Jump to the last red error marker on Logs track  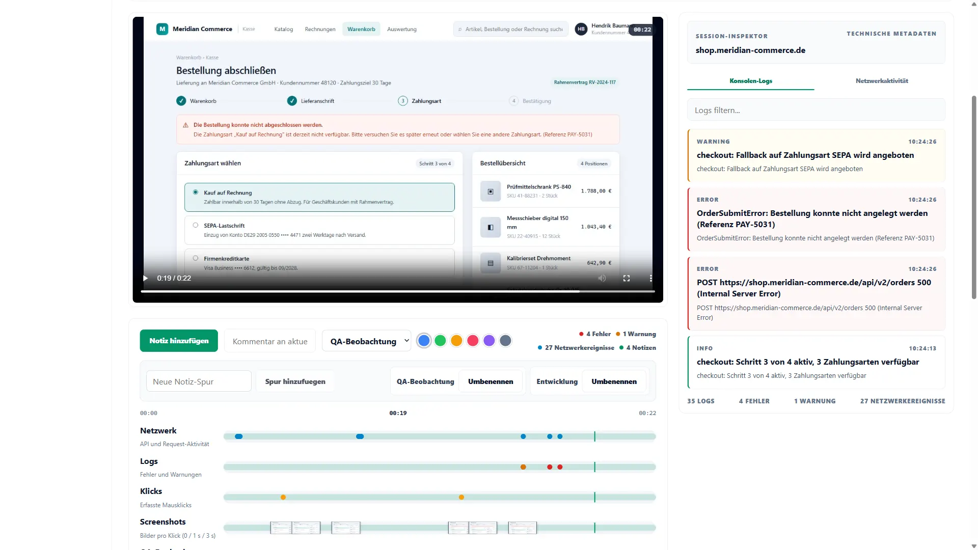(560, 467)
